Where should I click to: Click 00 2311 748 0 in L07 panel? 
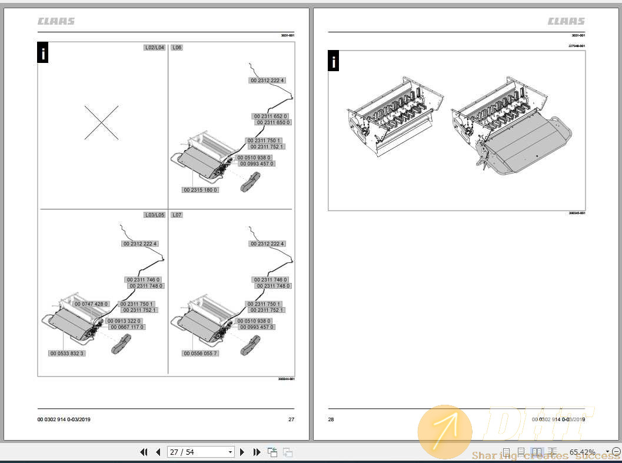click(273, 286)
